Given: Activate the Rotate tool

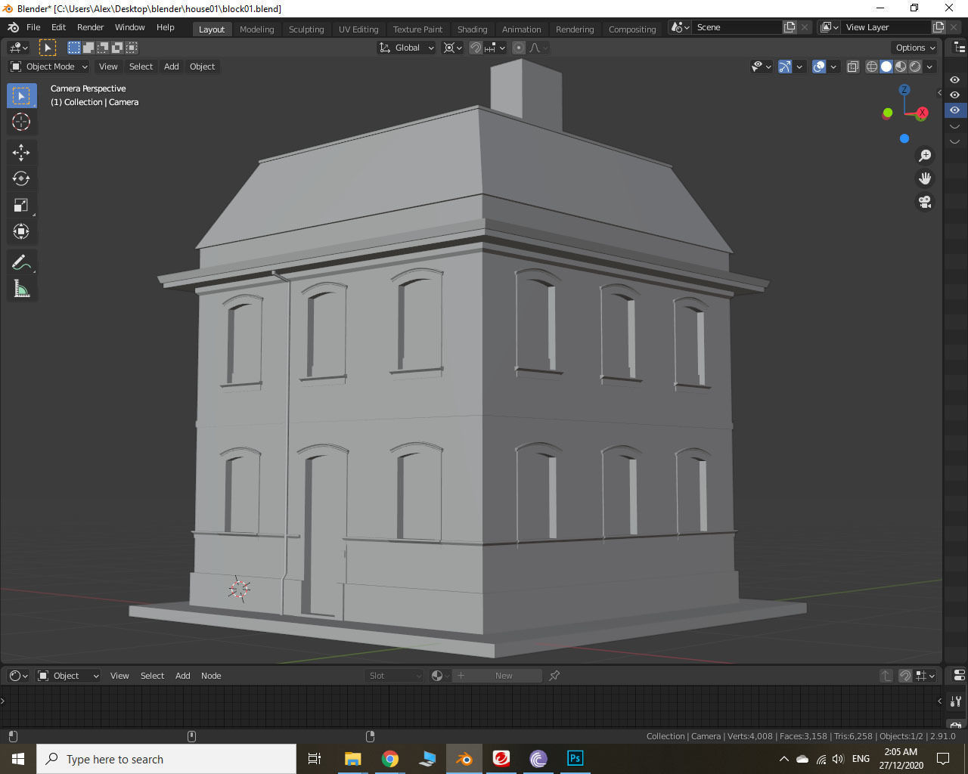Looking at the screenshot, I should (21, 178).
